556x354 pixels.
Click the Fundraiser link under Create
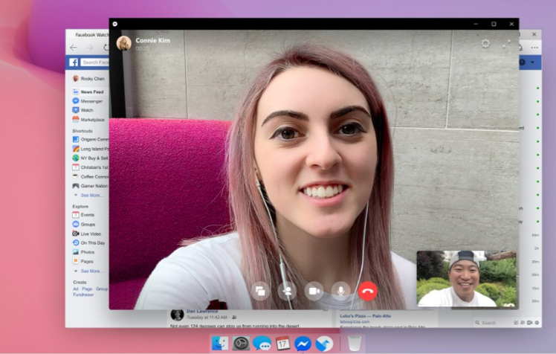tap(83, 295)
